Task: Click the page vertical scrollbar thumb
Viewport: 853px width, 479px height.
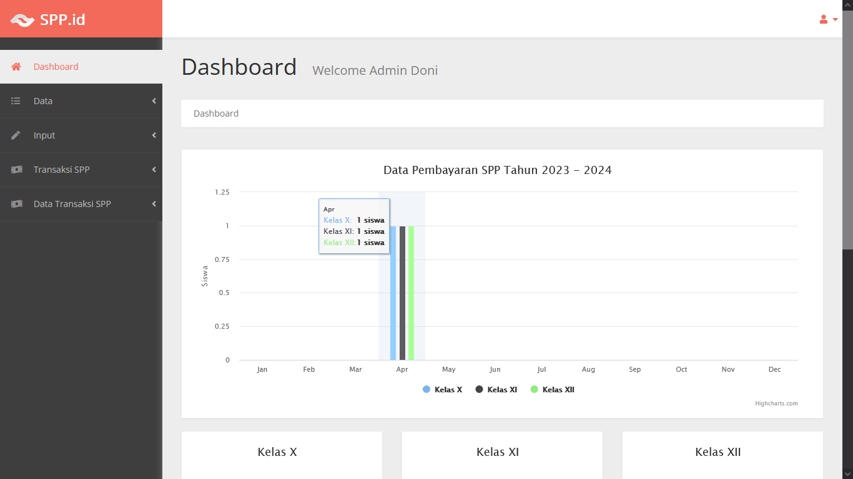Action: [847, 125]
